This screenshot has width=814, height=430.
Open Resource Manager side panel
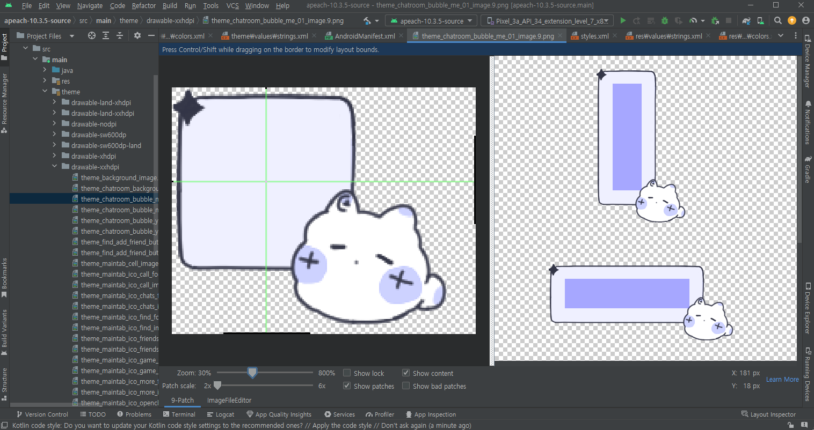pyautogui.click(x=4, y=103)
